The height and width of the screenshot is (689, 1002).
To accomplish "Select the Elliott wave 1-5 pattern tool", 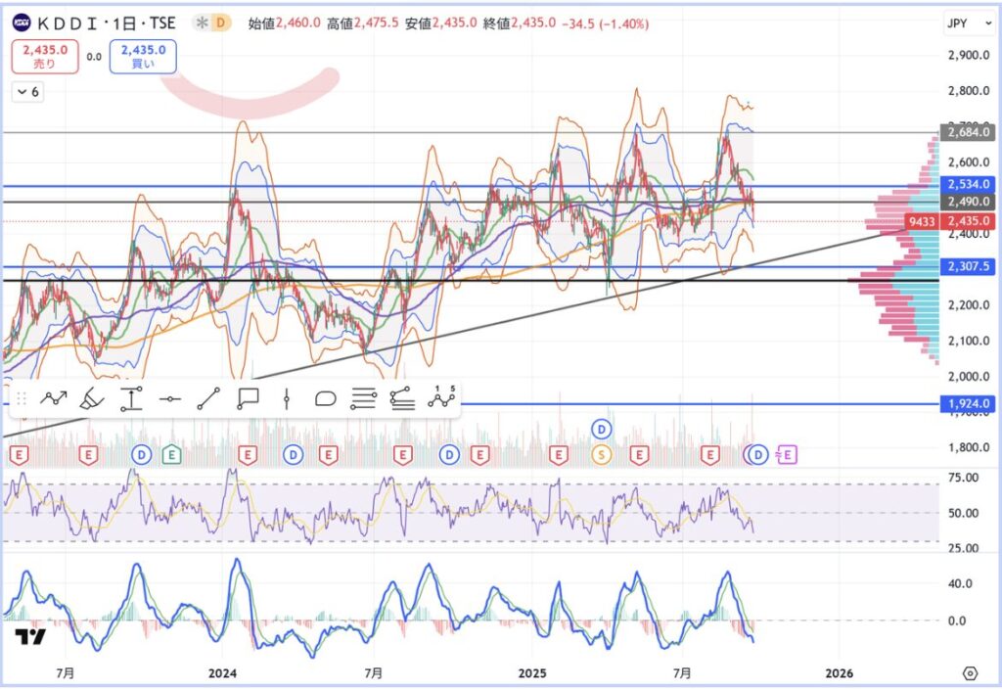I will (441, 397).
